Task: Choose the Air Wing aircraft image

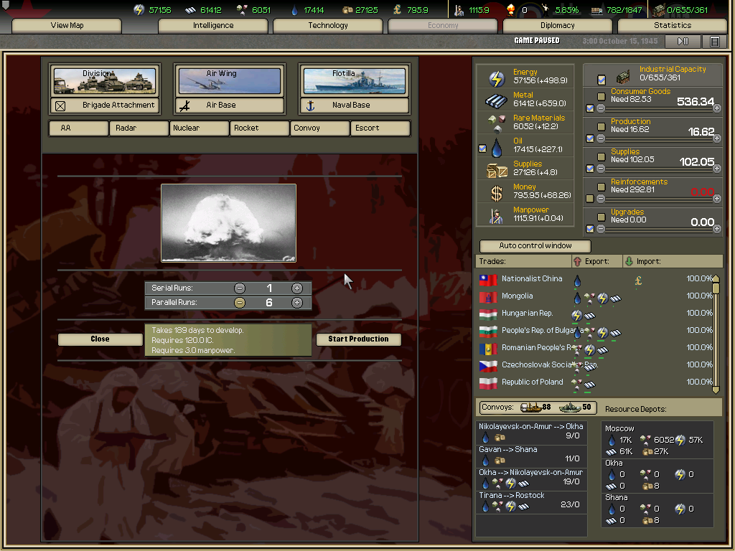Action: pyautogui.click(x=229, y=81)
